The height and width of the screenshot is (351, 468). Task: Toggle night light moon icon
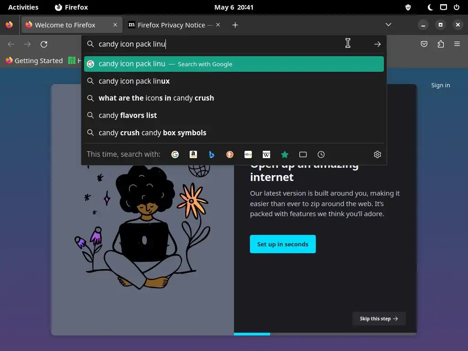coord(430,7)
